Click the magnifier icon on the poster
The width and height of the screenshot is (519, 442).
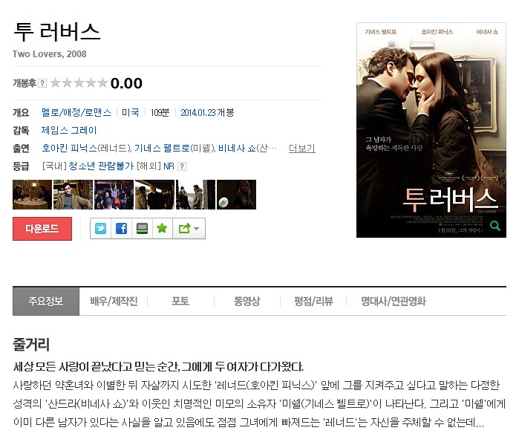point(495,226)
